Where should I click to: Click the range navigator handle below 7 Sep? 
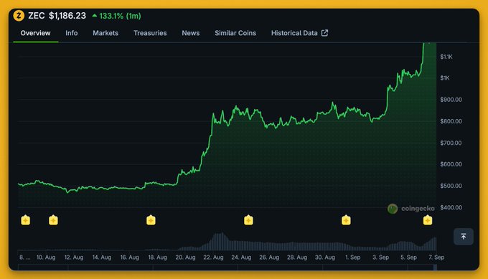tap(435, 268)
